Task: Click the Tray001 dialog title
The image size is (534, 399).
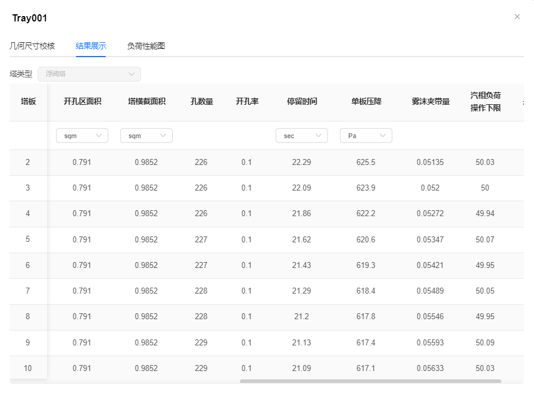Action: [x=30, y=18]
